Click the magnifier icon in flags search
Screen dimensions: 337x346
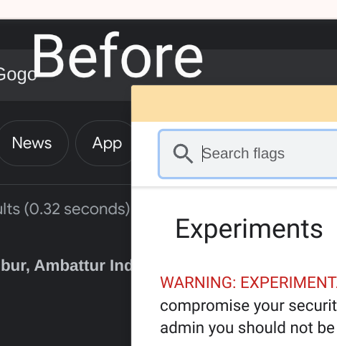point(183,154)
